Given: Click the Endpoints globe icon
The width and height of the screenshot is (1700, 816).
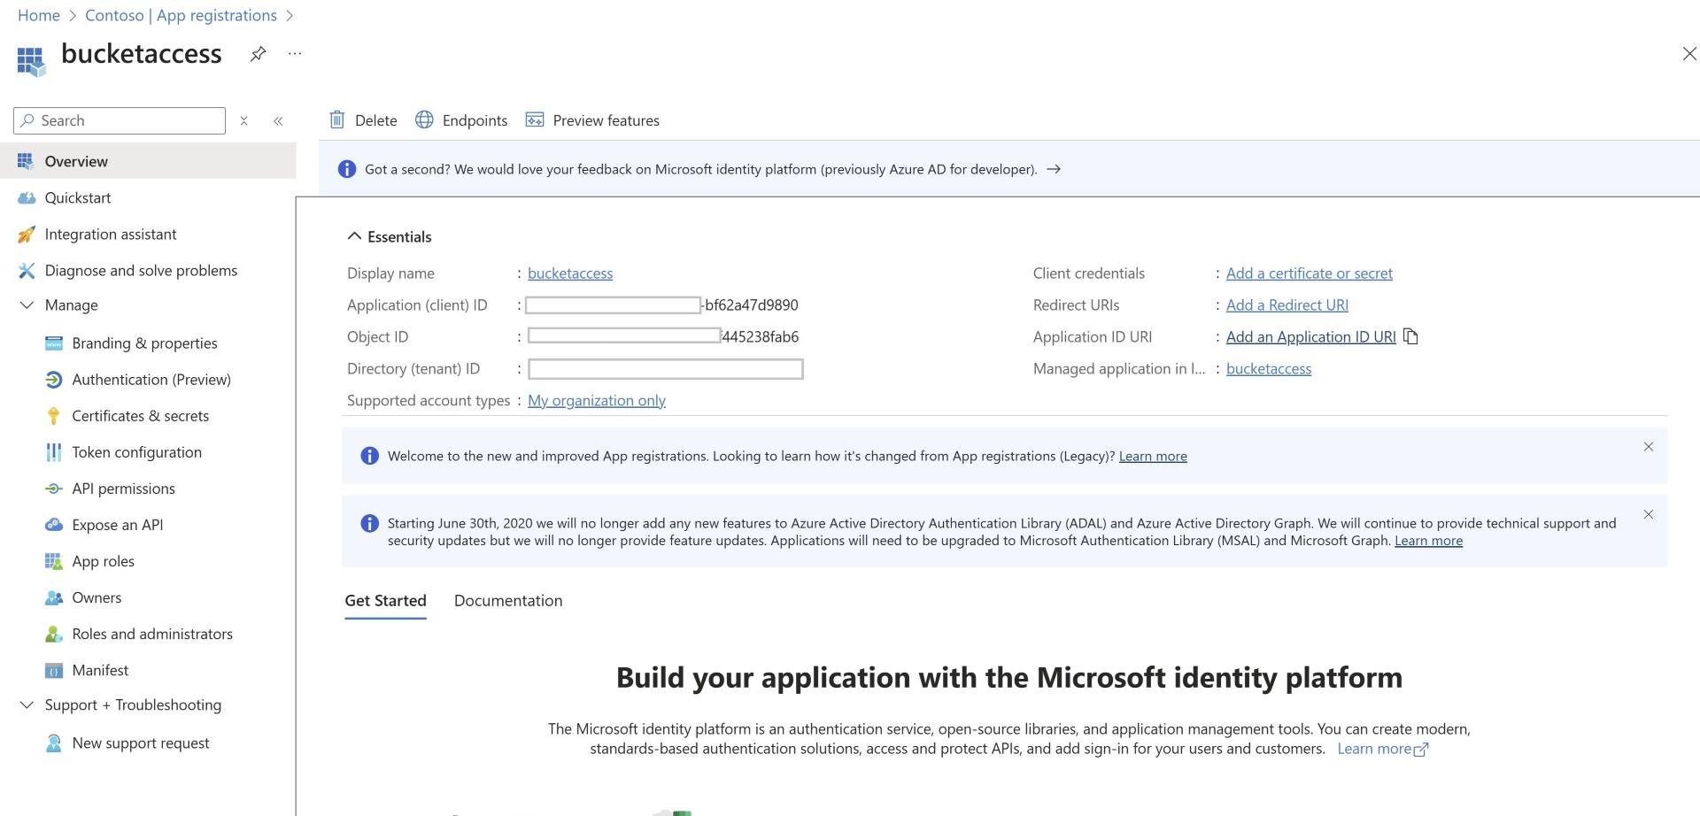Looking at the screenshot, I should 424,119.
